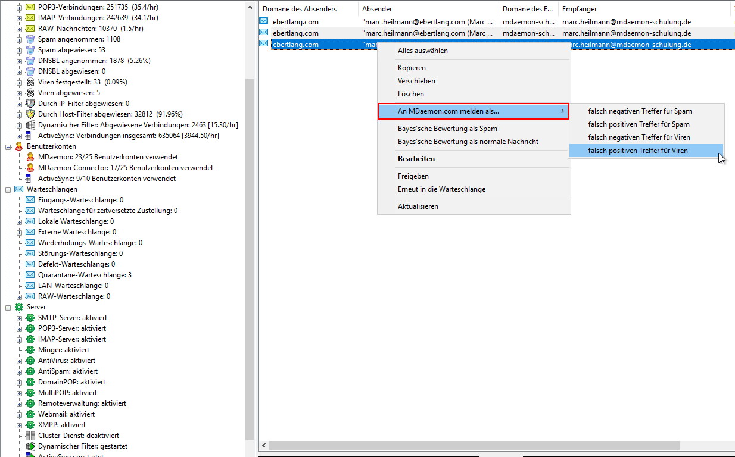Click the Benutzerkonten user icon
The width and height of the screenshot is (735, 457).
coord(18,146)
